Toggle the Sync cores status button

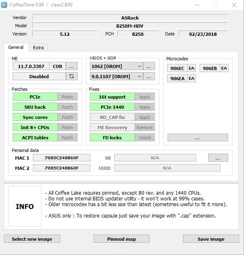pyautogui.click(x=35, y=117)
